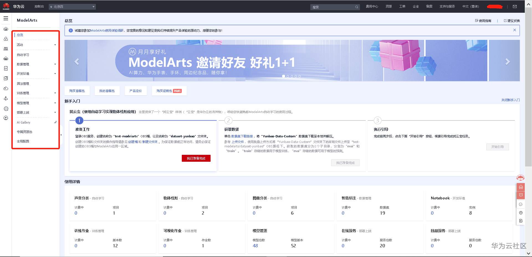This screenshot has height=257, width=532.
Task: Click the globe service icon in left rail
Action: 6,109
